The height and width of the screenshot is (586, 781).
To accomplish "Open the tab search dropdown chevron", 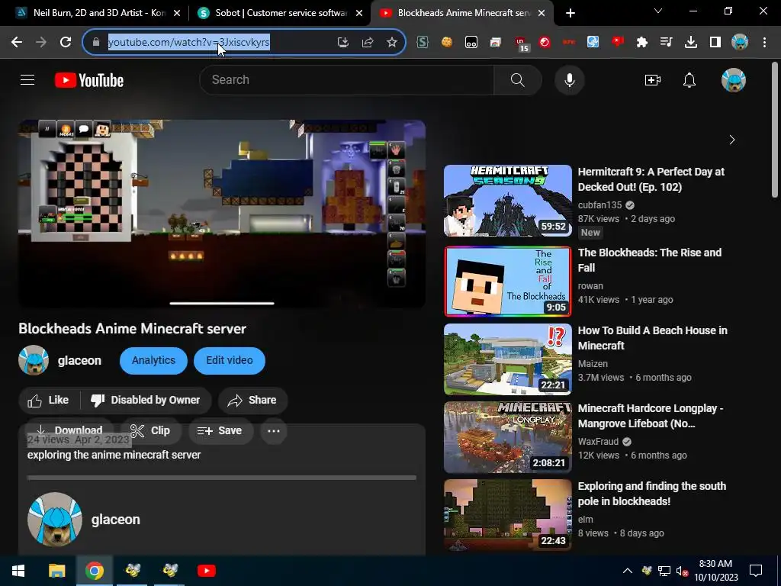I will (658, 11).
